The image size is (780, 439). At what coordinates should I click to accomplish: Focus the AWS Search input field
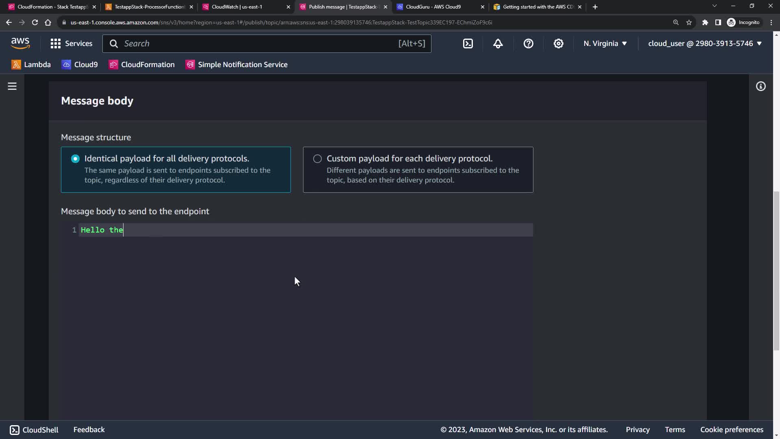click(x=260, y=43)
